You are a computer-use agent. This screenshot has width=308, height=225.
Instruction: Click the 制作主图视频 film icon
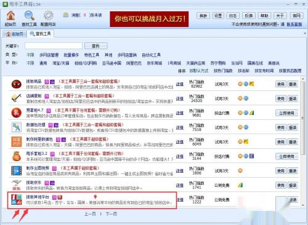[17, 171]
